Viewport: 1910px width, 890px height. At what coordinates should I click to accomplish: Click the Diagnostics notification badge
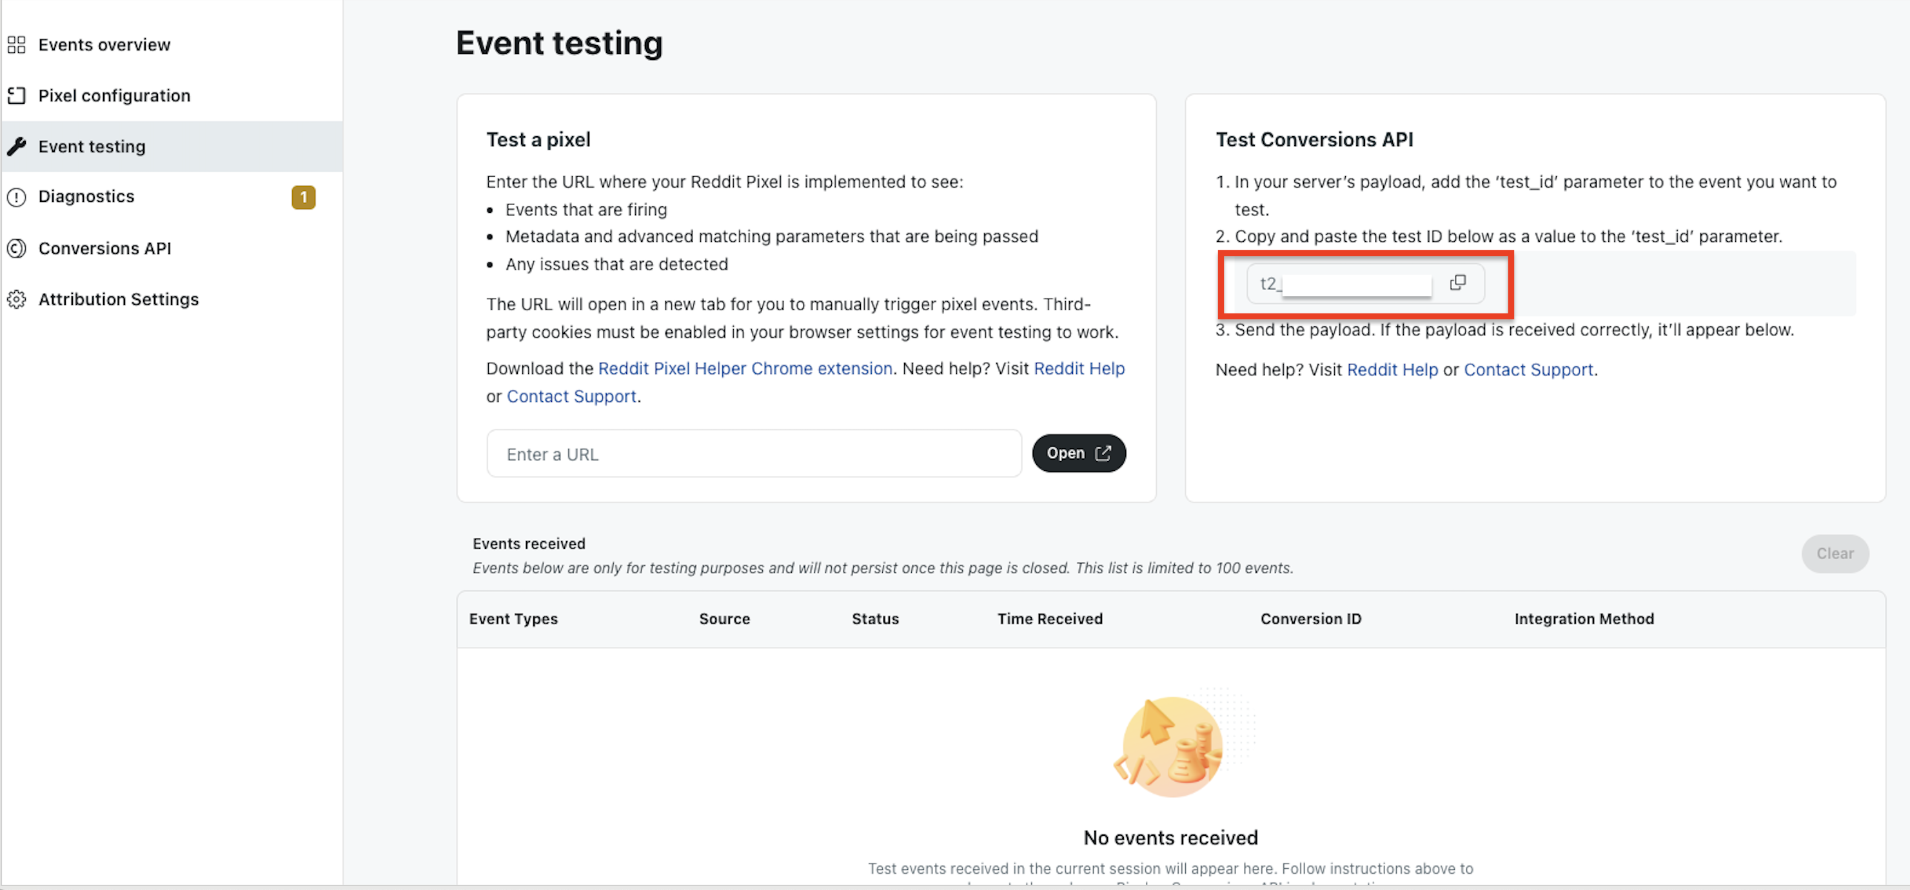pos(303,197)
